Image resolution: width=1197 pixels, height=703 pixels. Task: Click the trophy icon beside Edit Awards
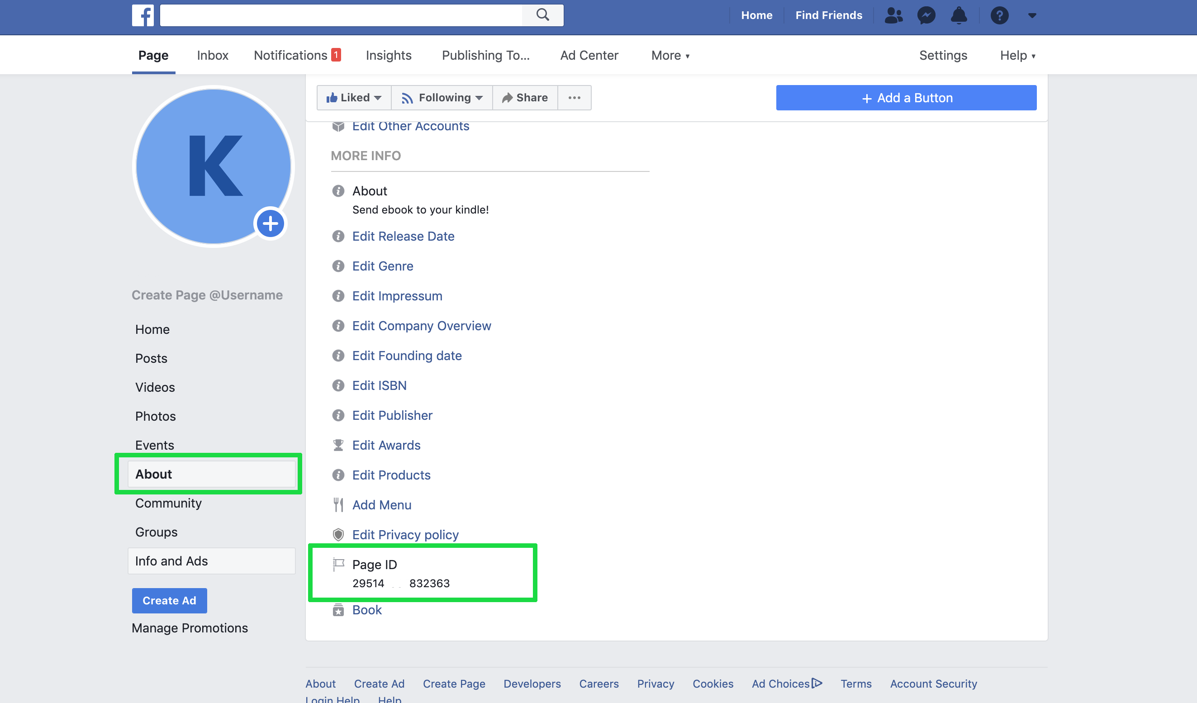[338, 445]
